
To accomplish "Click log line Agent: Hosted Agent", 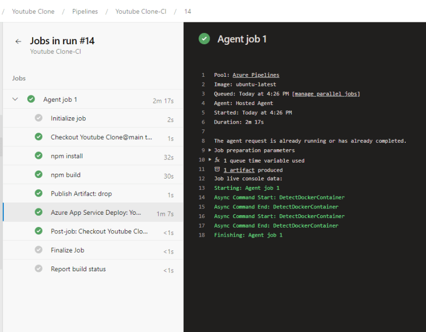I will click(243, 103).
